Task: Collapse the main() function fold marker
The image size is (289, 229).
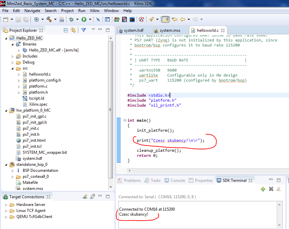Action: click(124, 120)
